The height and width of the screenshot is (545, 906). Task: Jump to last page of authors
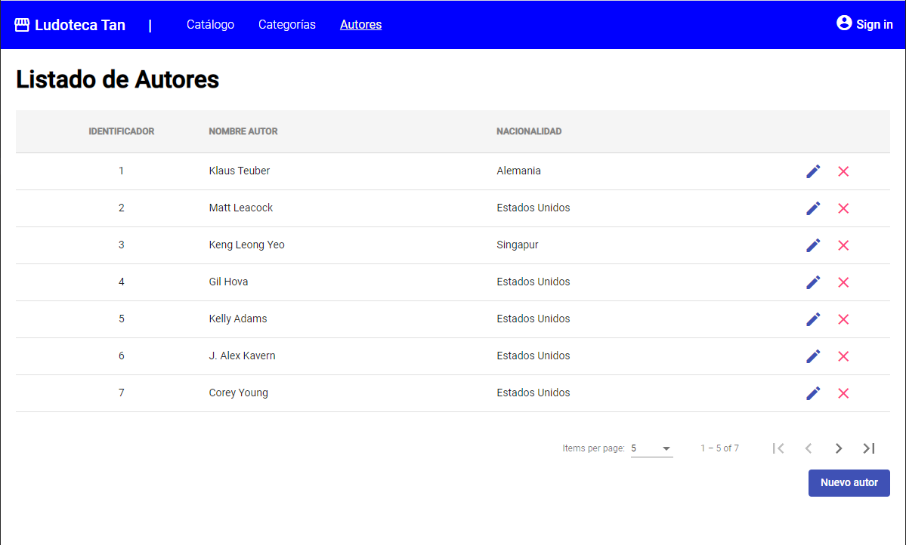click(x=869, y=448)
